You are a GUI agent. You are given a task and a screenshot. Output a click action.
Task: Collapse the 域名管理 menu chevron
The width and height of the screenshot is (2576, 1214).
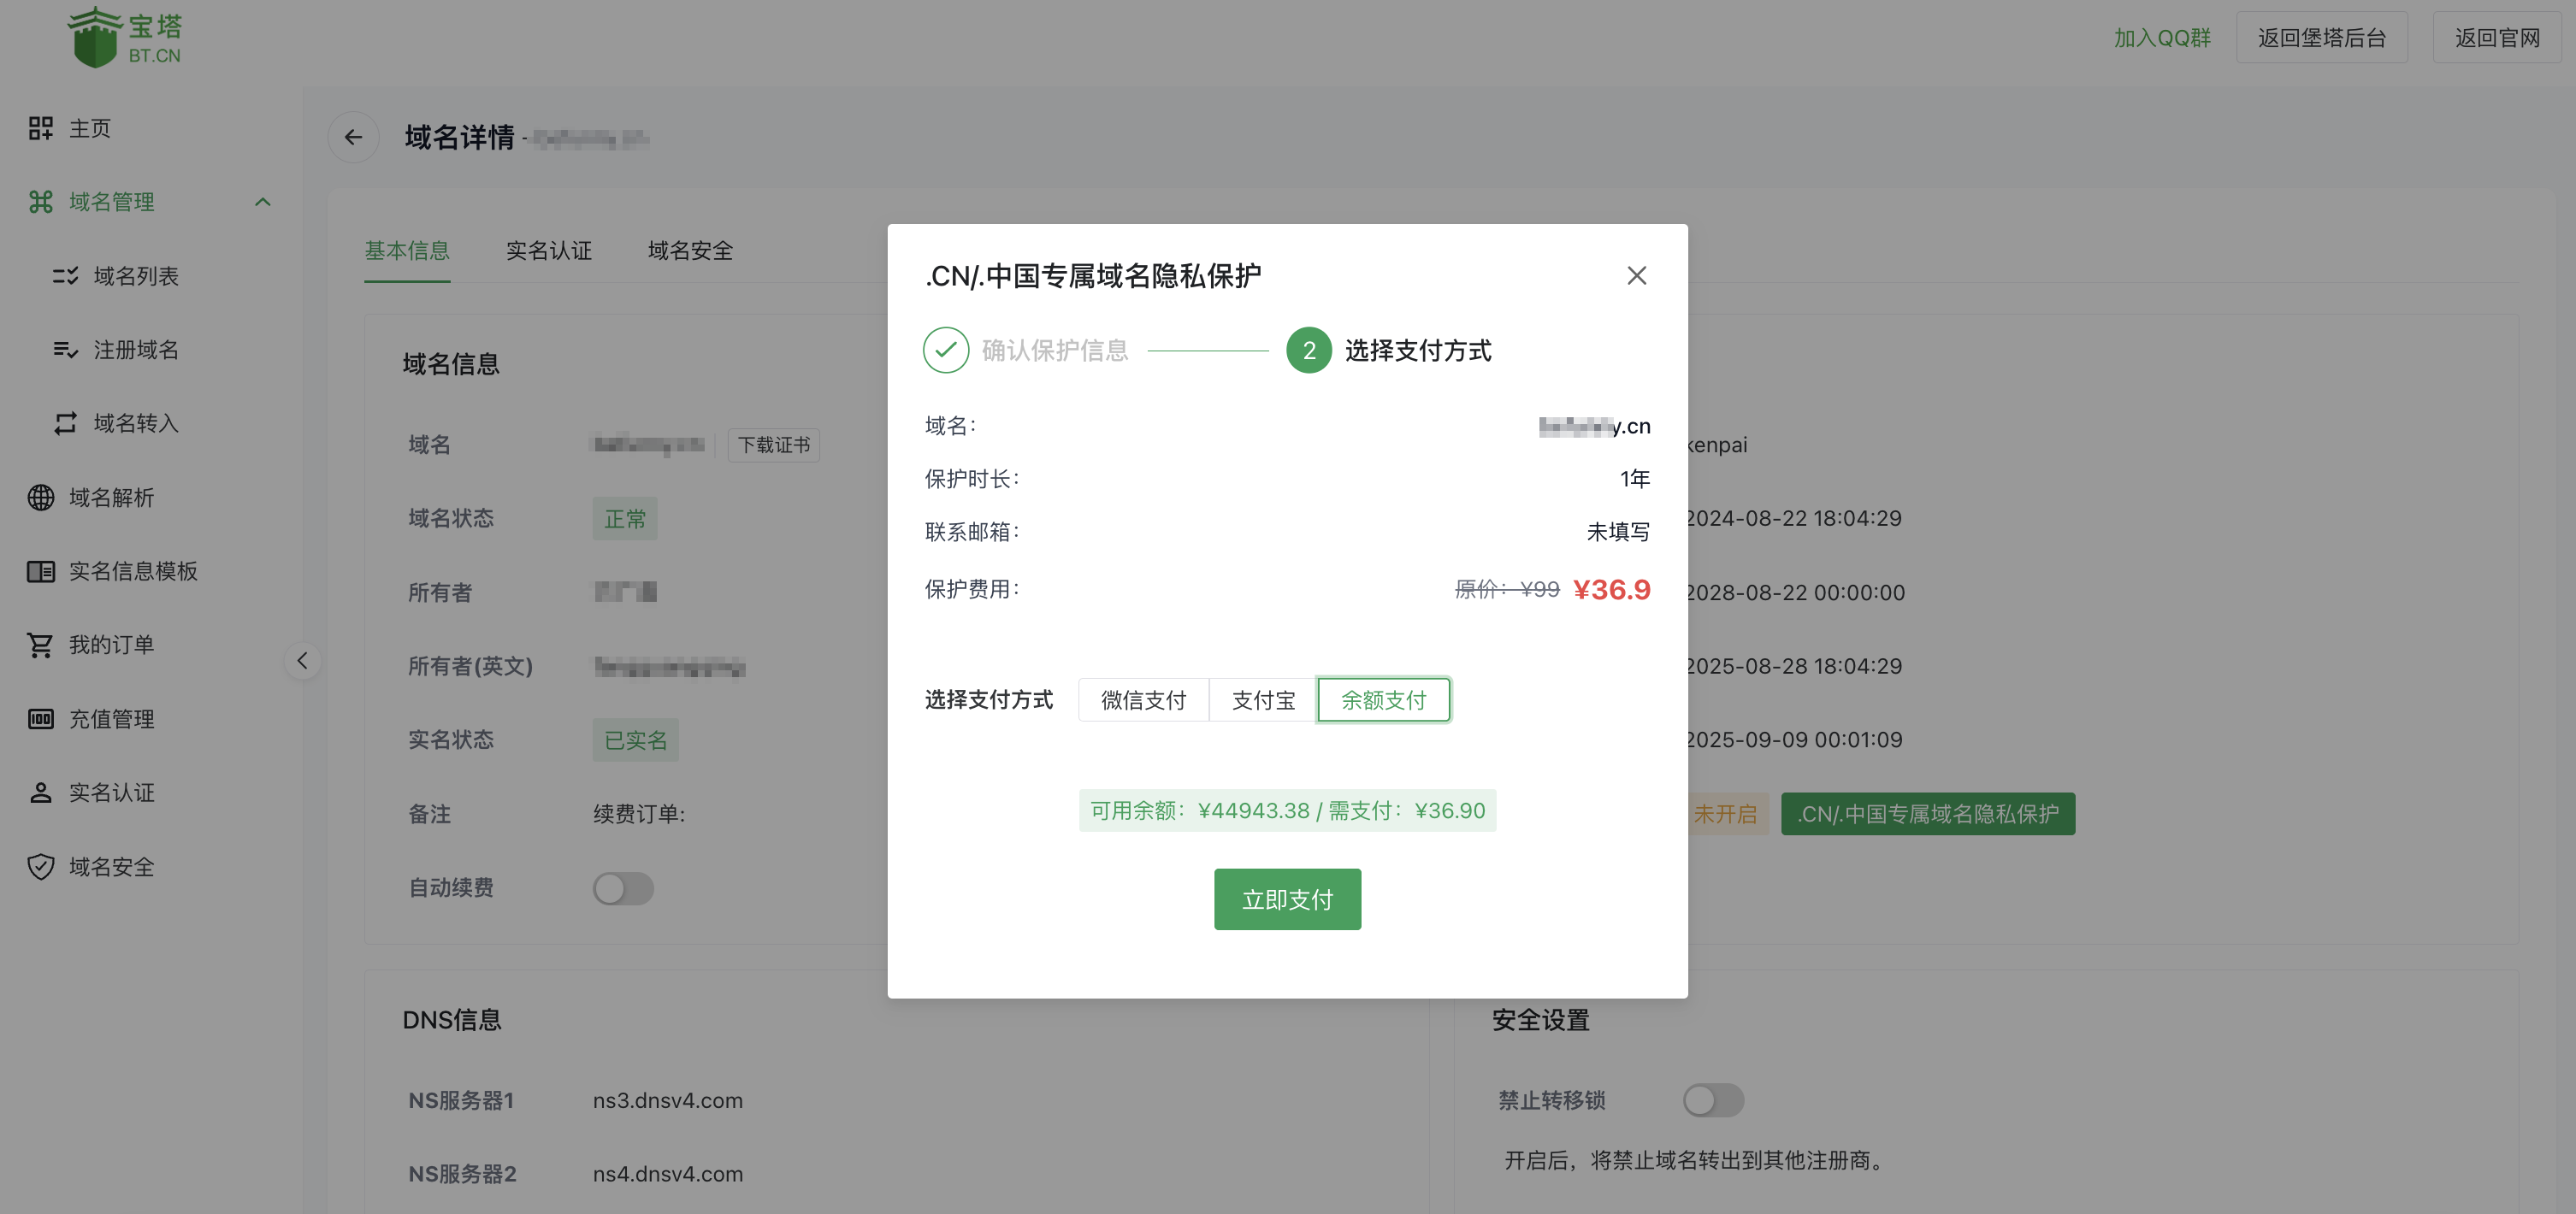coord(263,202)
